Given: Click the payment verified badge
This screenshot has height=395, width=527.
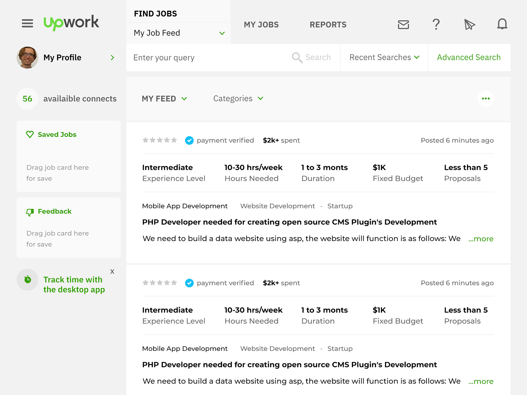Looking at the screenshot, I should pyautogui.click(x=189, y=140).
